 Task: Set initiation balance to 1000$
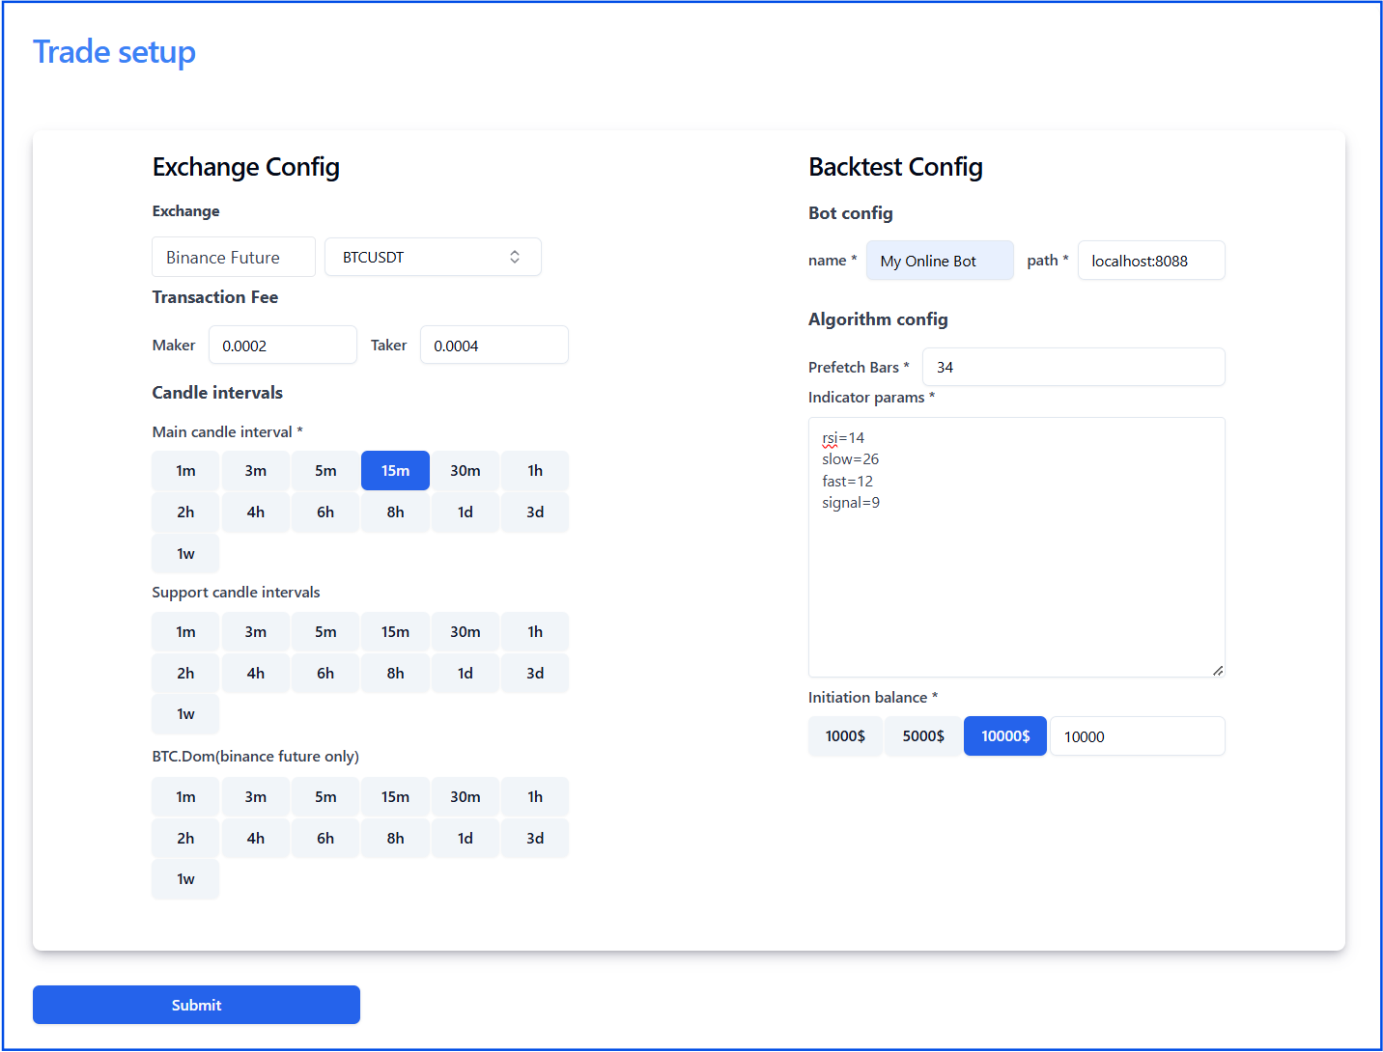pos(845,736)
